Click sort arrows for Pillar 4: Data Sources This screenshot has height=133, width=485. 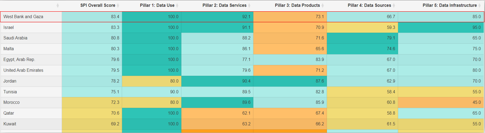click(395, 6)
